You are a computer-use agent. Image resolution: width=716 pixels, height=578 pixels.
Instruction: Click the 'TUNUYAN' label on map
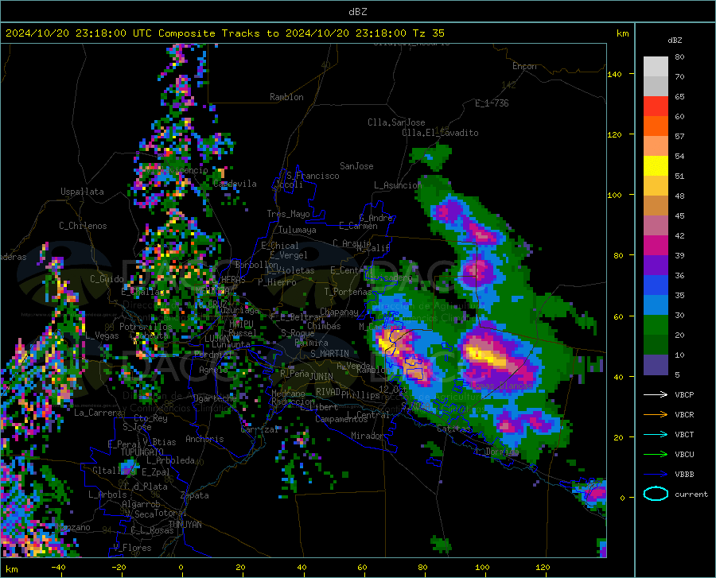[x=185, y=525]
